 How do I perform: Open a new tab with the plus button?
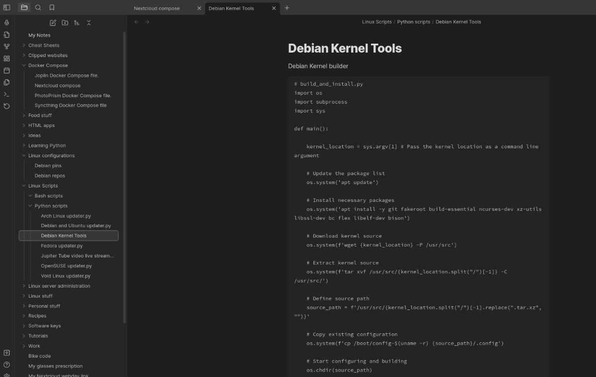[287, 8]
